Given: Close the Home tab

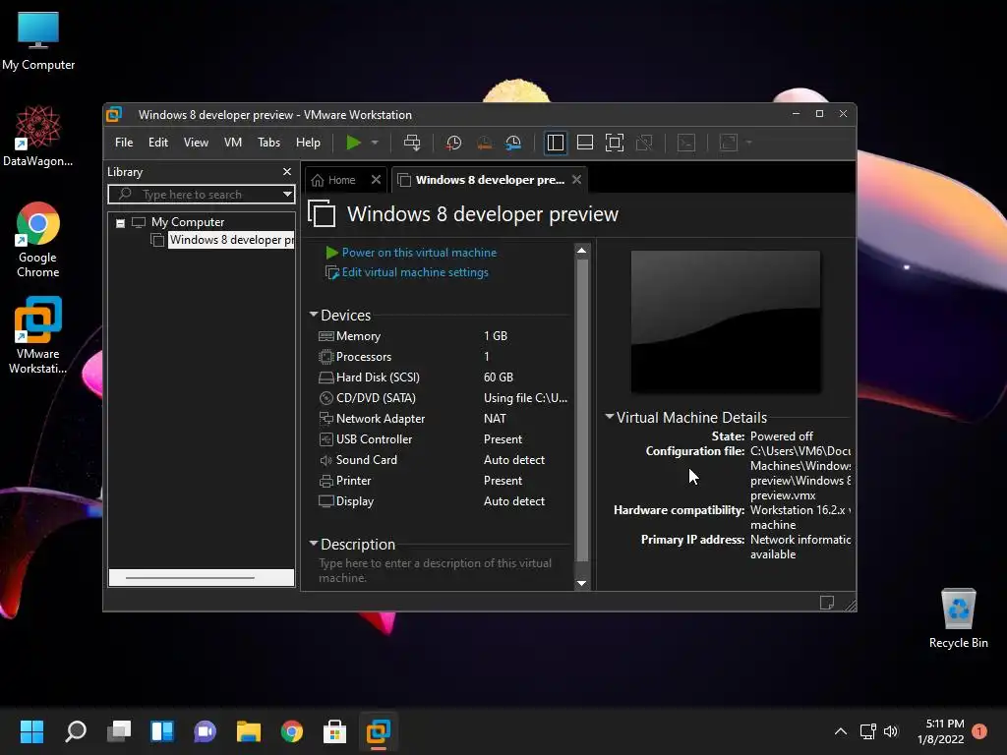Looking at the screenshot, I should (x=376, y=180).
